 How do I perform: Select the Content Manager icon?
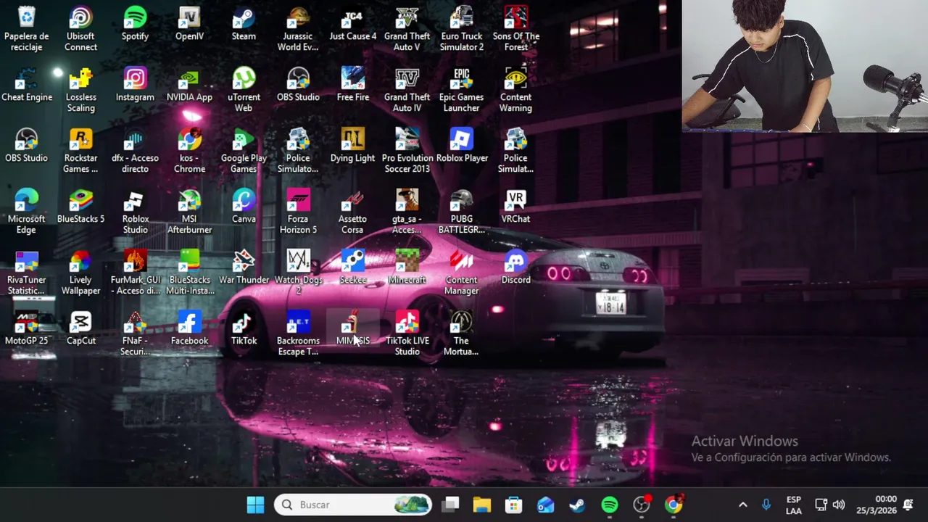tap(462, 273)
